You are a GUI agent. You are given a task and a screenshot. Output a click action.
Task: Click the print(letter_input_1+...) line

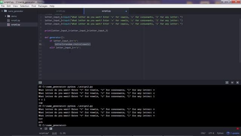point(76,31)
